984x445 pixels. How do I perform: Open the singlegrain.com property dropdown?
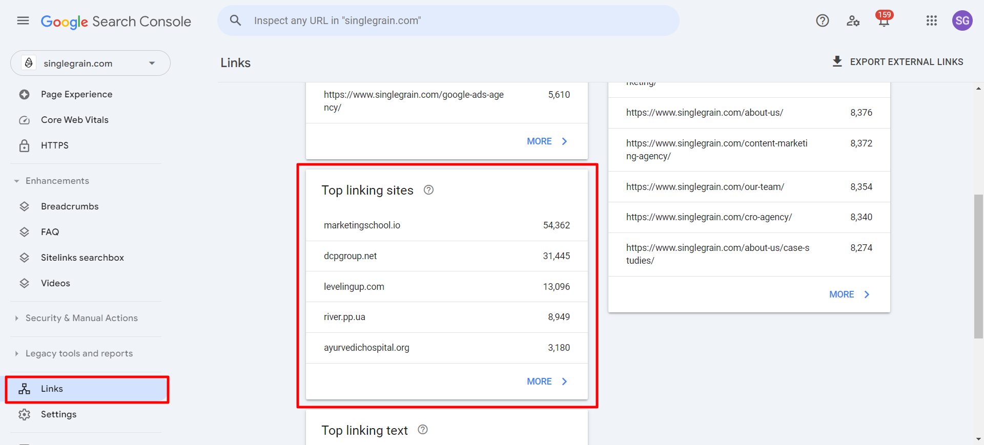coord(90,63)
